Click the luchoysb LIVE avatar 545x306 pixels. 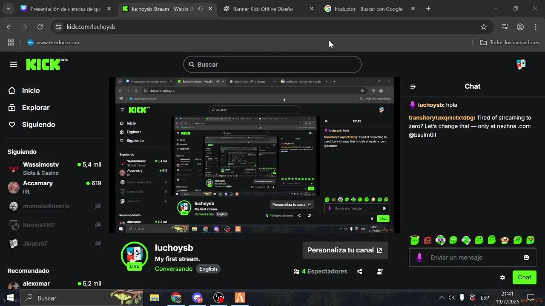135,256
